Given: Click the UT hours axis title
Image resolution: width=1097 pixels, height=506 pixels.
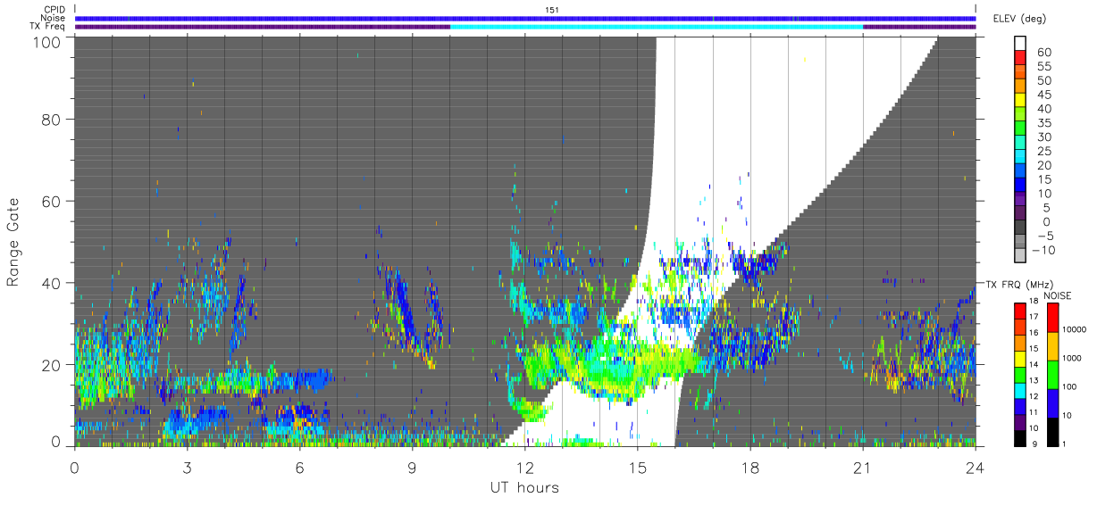Looking at the screenshot, I should click(x=523, y=487).
